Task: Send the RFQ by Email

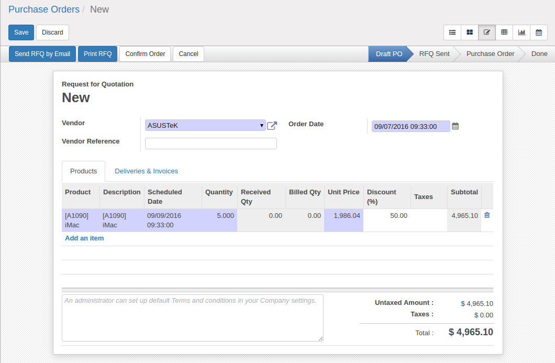Action: tap(42, 53)
